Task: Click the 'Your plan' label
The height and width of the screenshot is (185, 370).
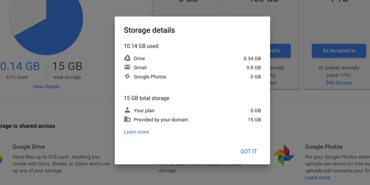Action: point(144,111)
